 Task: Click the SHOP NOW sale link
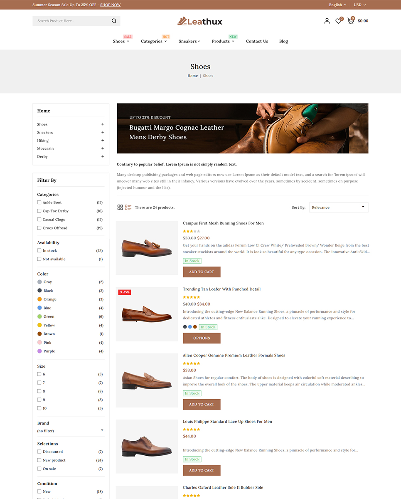point(110,5)
